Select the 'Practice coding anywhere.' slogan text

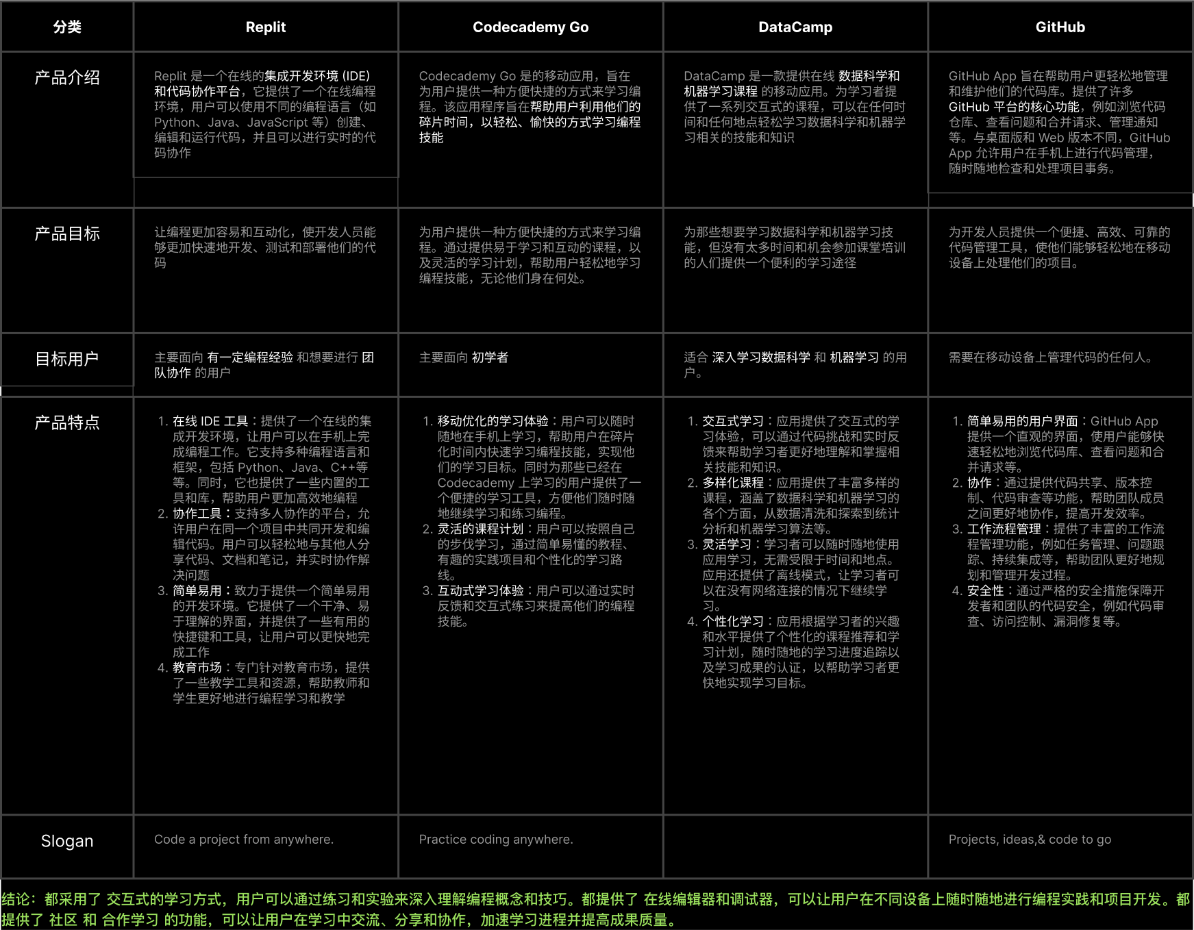[x=496, y=840]
